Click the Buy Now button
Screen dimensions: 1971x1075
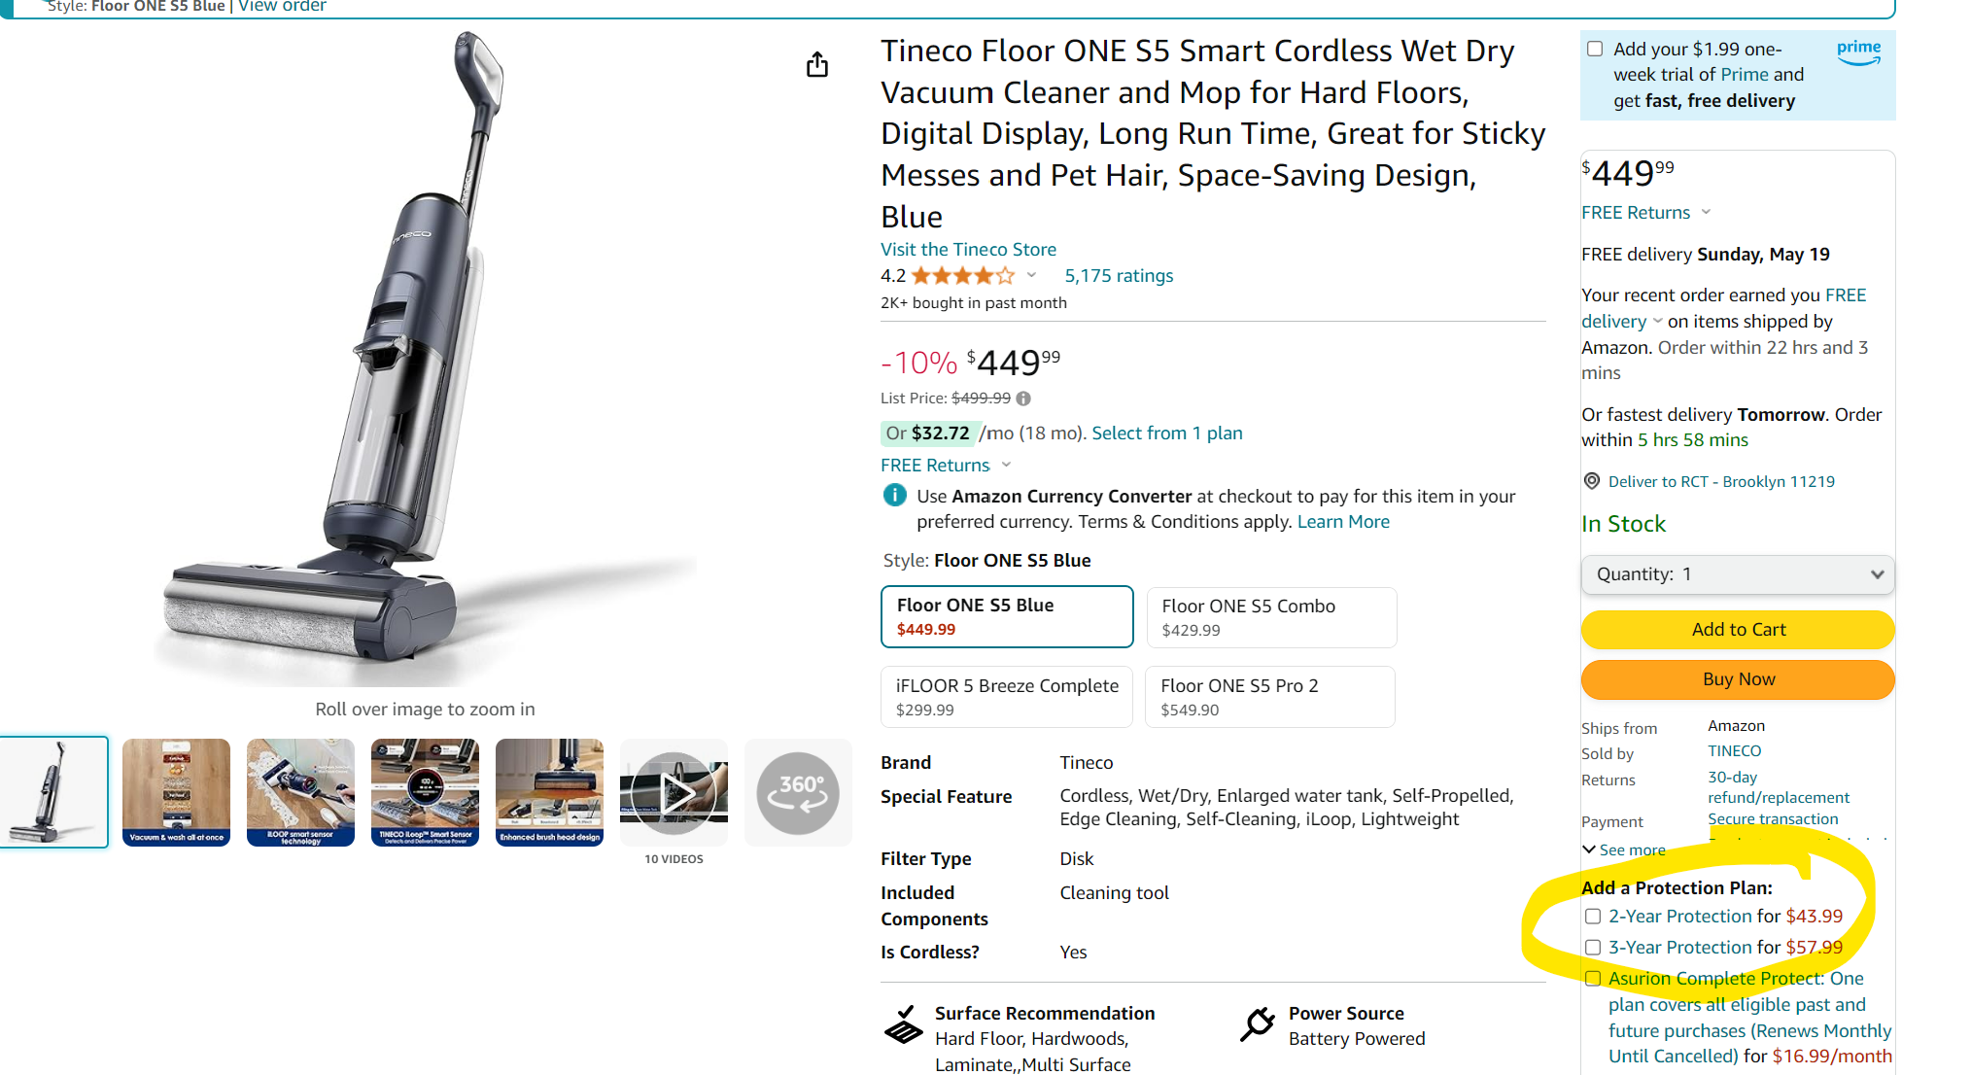click(1738, 679)
